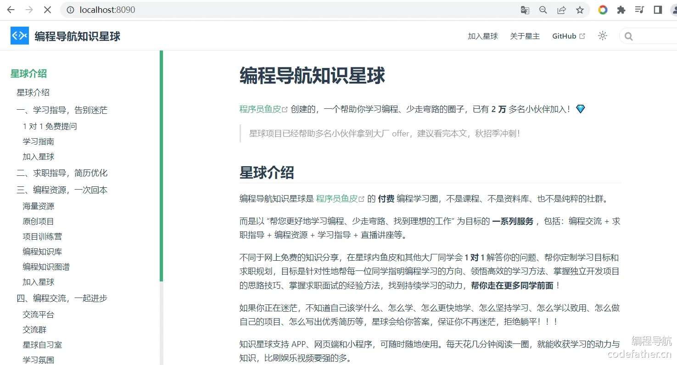This screenshot has height=365, width=677.
Task: Select 海量资源 in the sidebar
Action: coord(39,206)
